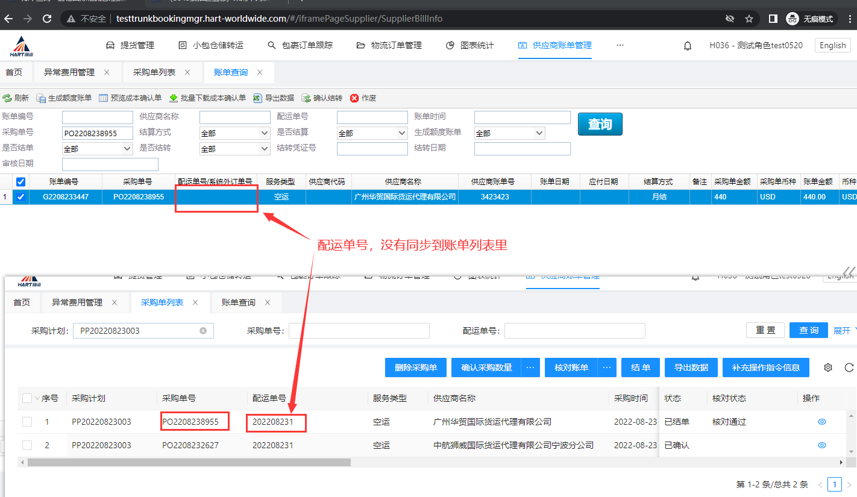Click the browser reload button
Viewport: 857px width, 497px height.
46,19
